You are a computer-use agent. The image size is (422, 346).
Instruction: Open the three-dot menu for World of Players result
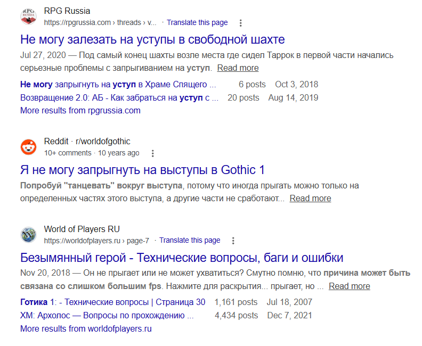click(x=233, y=241)
